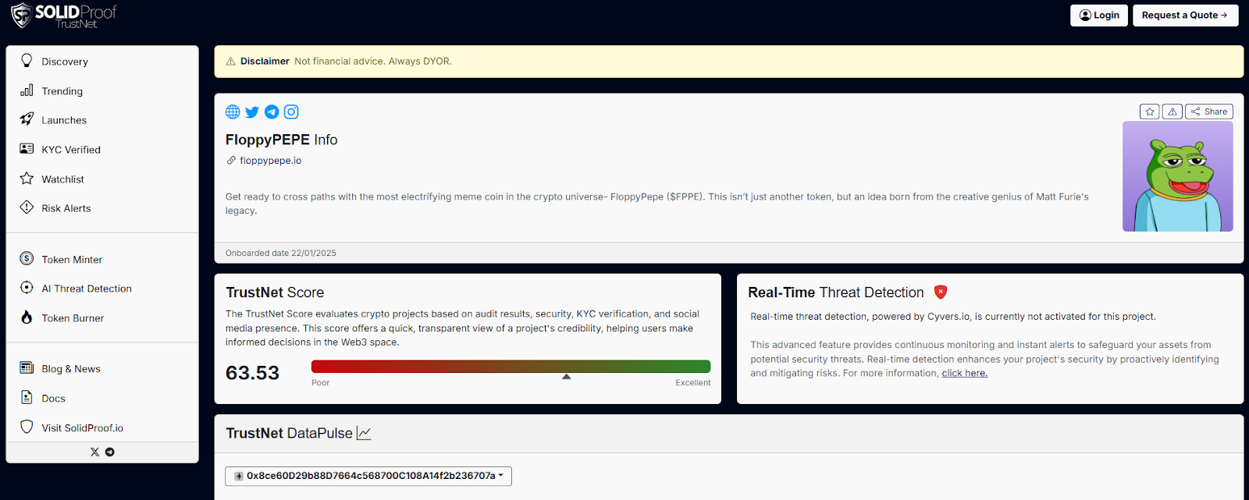This screenshot has width=1249, height=500.
Task: Click the Login button
Action: click(x=1099, y=15)
